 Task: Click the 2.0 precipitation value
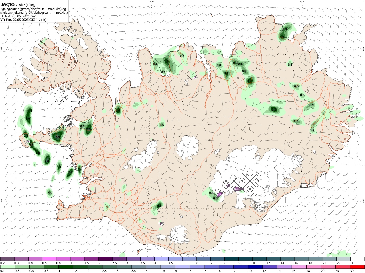tap(274, 109)
